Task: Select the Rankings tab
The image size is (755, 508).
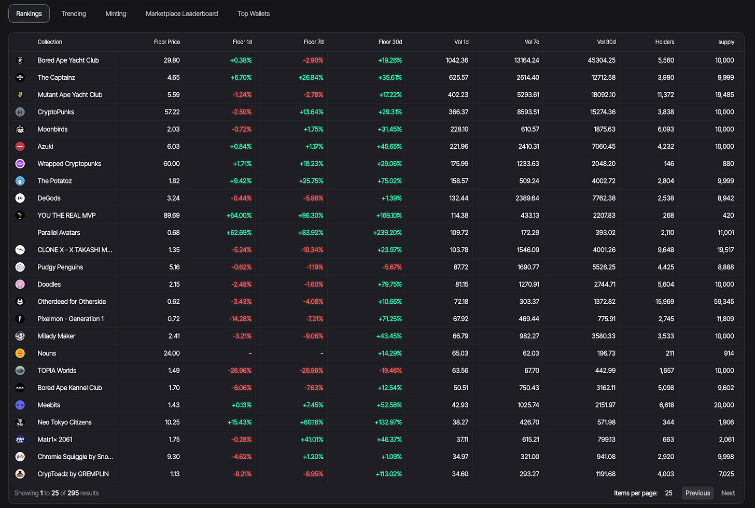Action: [29, 13]
